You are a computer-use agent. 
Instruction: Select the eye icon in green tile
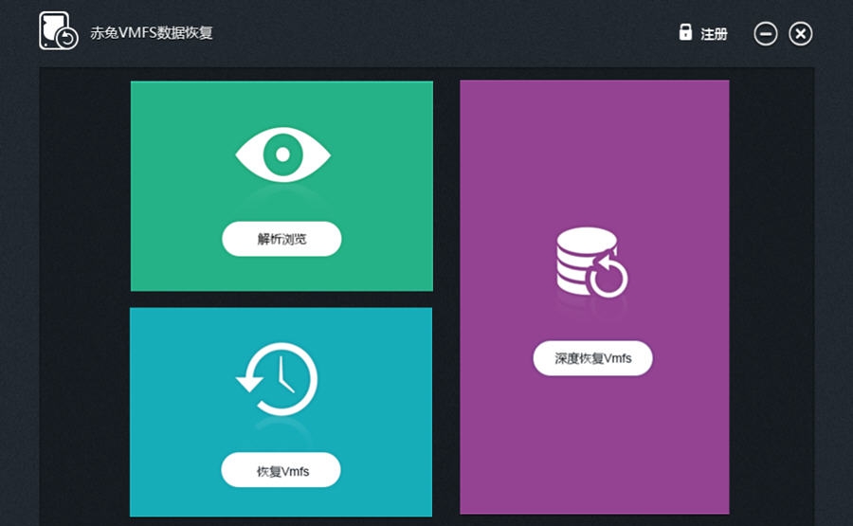coord(282,154)
